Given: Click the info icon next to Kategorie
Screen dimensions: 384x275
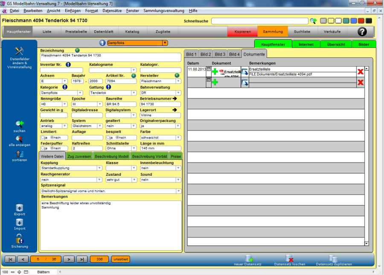Looking at the screenshot, I should (x=65, y=87).
